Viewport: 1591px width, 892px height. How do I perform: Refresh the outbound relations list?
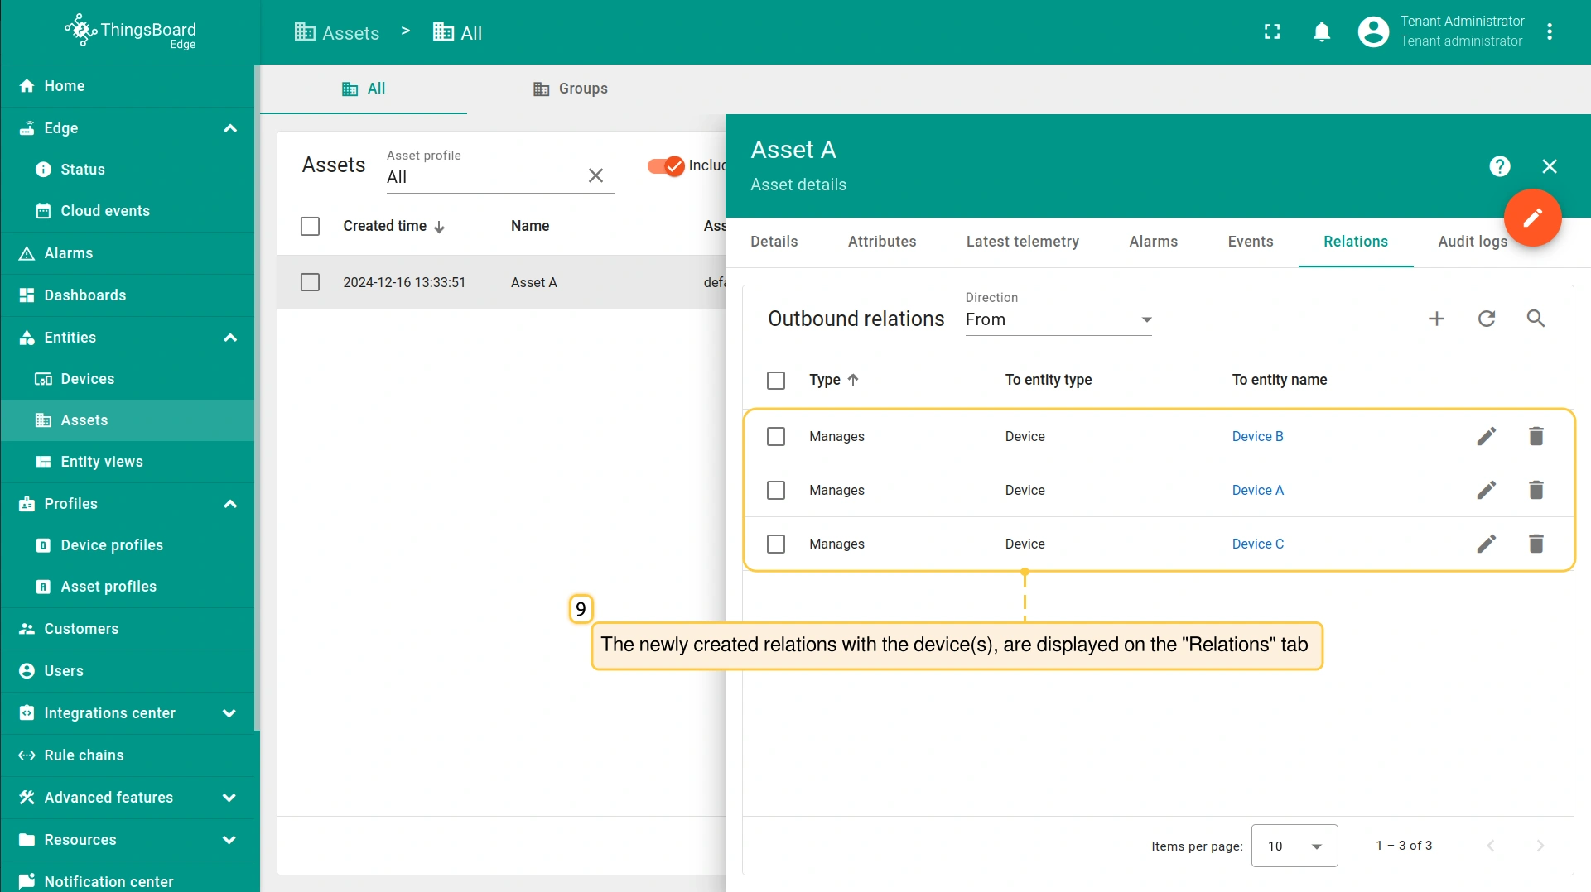coord(1487,319)
